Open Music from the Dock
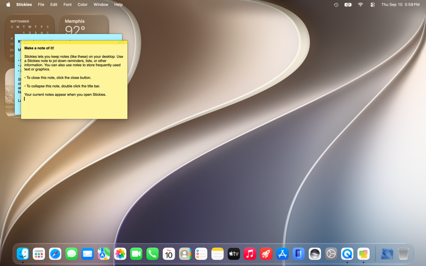 [250, 254]
